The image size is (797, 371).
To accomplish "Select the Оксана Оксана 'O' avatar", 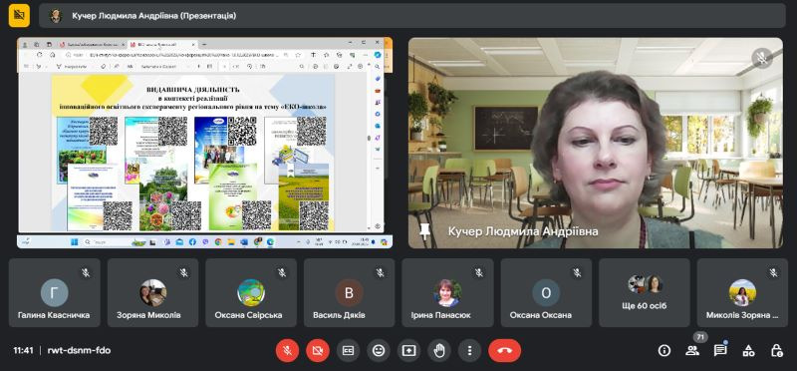I will [546, 292].
